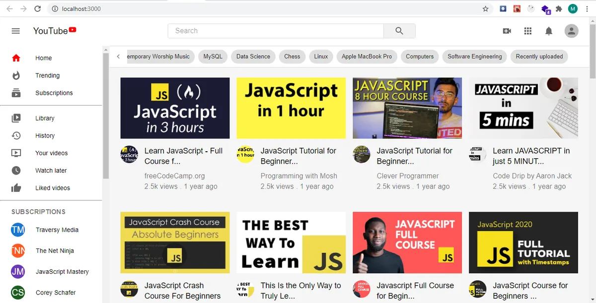Play JavaScript 8 Hour Course thumbnail
The height and width of the screenshot is (303, 596).
[407, 108]
